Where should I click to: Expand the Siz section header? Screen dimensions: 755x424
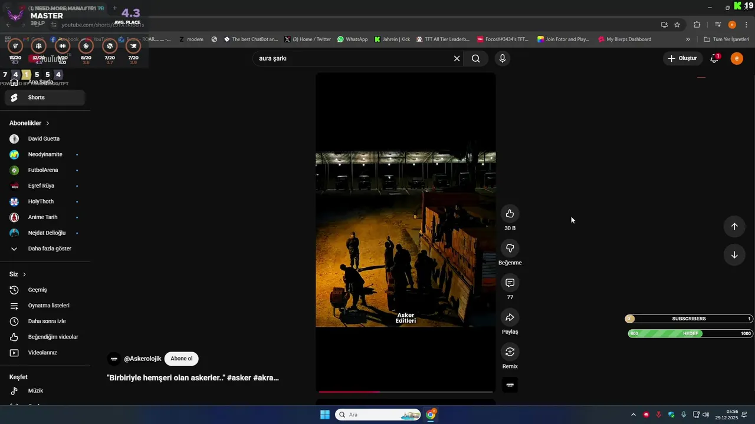[18, 274]
